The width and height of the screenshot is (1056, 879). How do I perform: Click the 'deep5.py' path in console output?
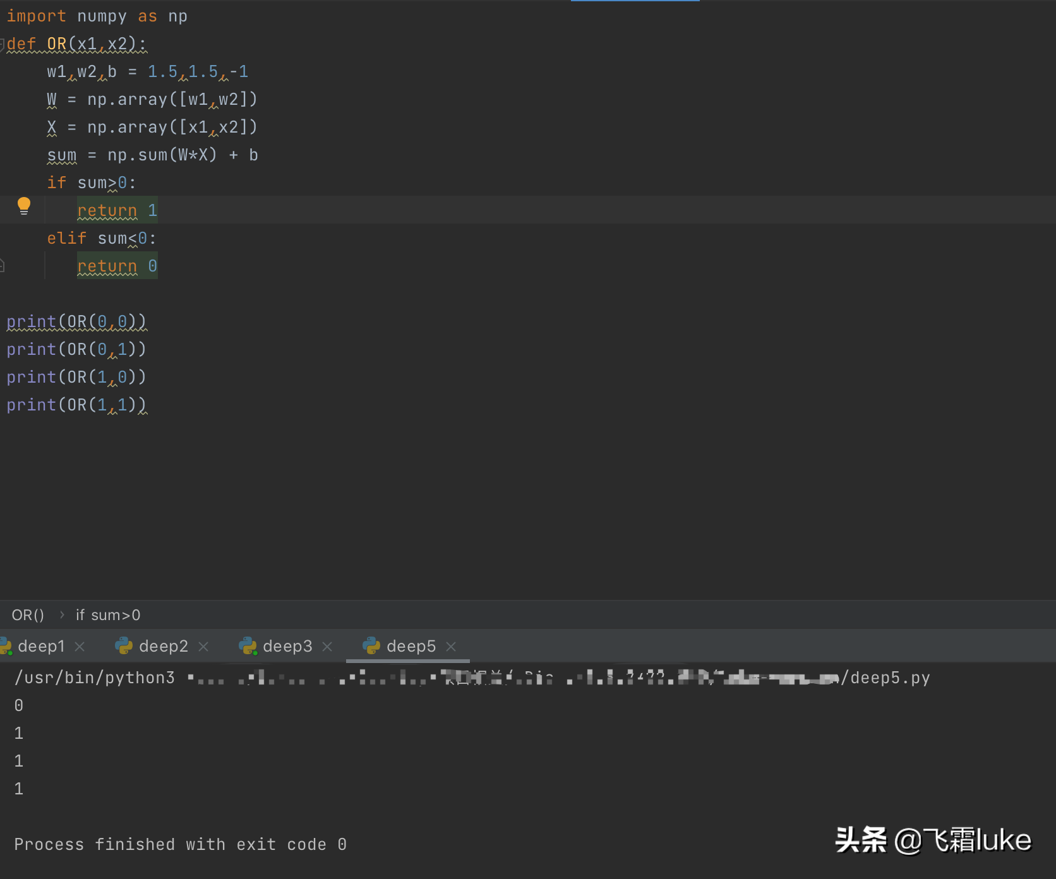coord(891,678)
